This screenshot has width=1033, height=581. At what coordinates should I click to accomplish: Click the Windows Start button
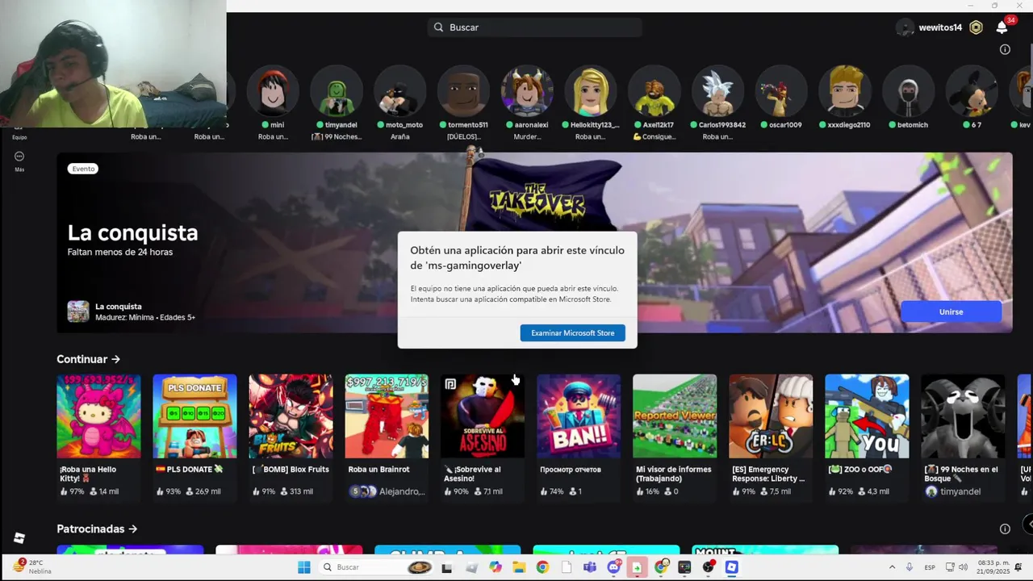tap(304, 567)
